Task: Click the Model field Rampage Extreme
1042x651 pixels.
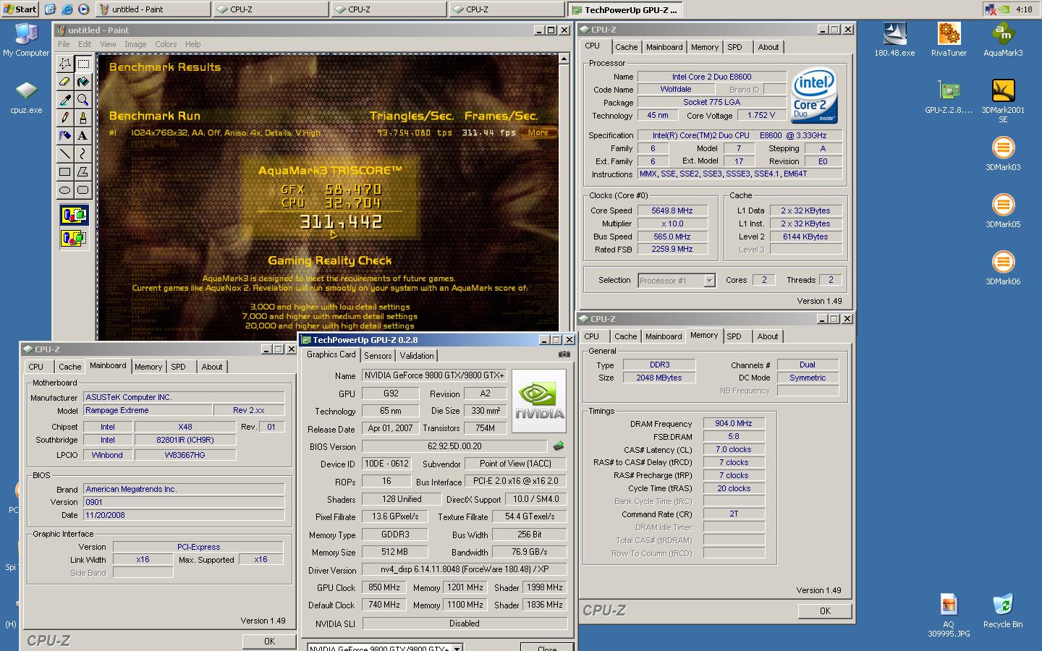Action: (148, 410)
